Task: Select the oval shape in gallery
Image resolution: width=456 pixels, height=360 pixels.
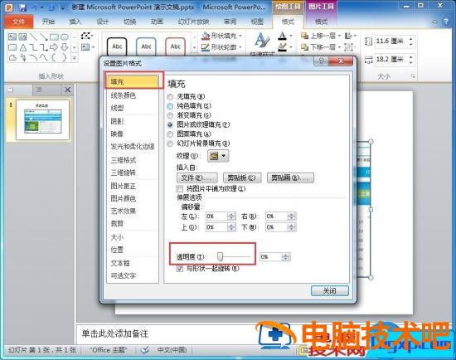Action: click(x=65, y=36)
